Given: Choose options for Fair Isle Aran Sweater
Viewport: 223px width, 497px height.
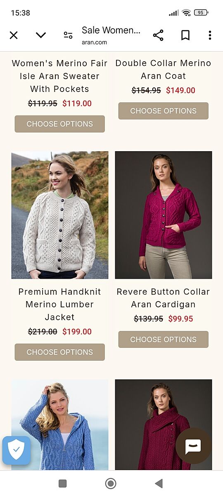Looking at the screenshot, I should tap(60, 124).
